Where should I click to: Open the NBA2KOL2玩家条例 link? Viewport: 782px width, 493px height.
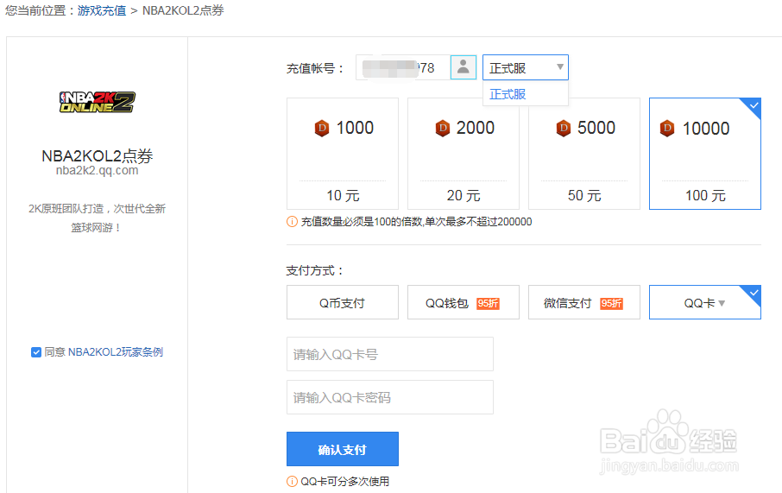115,352
